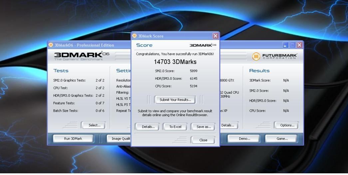Click HDR/SM3.0 Graphics Tests label
The image size is (348, 175).
(73, 95)
